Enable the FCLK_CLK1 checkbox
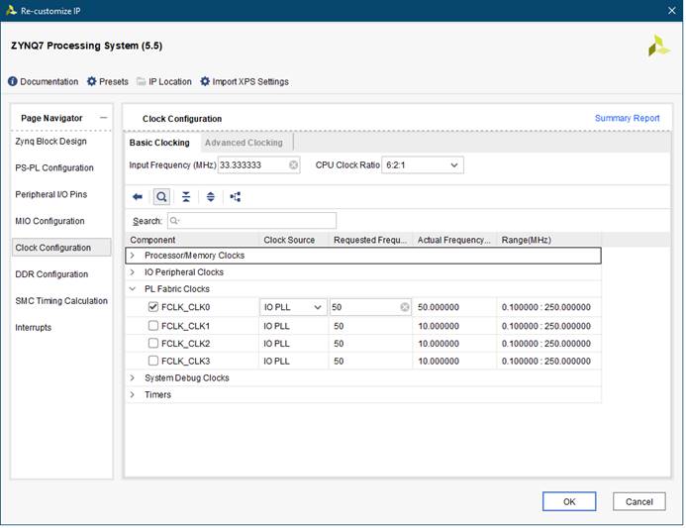 tap(153, 326)
